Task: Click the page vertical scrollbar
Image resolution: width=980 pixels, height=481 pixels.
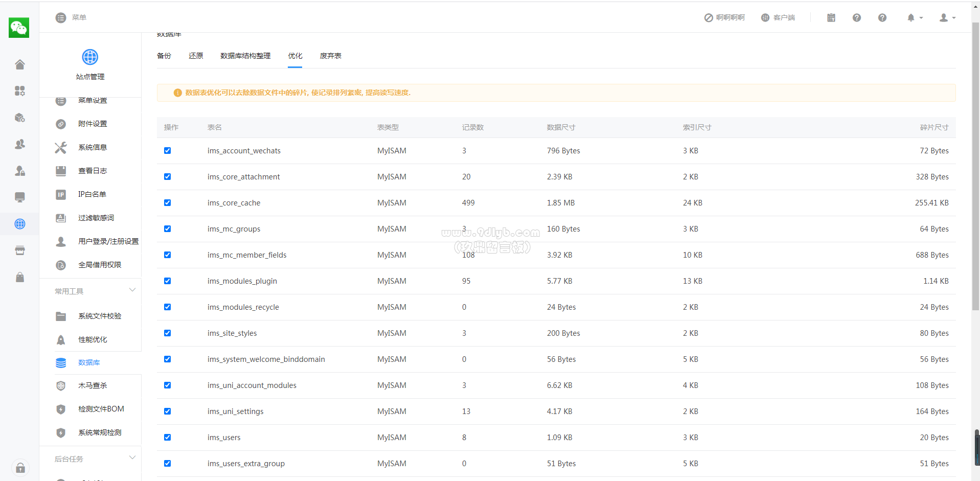Action: click(x=976, y=166)
